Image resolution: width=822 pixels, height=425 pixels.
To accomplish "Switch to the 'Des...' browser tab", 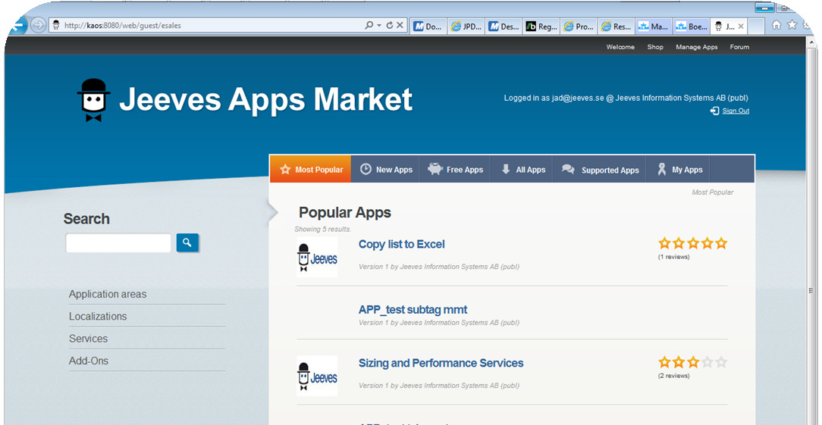I will click(x=504, y=27).
